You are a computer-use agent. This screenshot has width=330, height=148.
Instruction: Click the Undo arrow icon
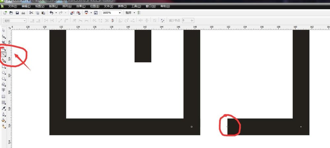point(51,13)
